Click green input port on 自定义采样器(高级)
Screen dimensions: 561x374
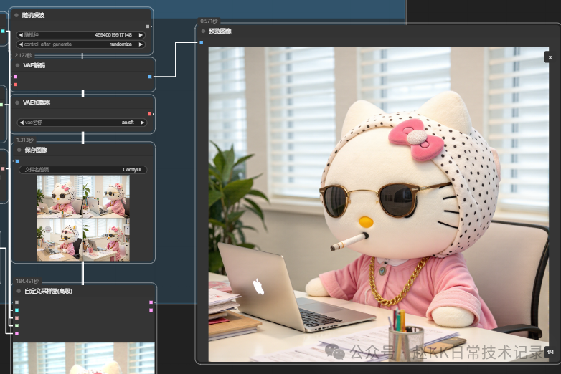pos(16,326)
